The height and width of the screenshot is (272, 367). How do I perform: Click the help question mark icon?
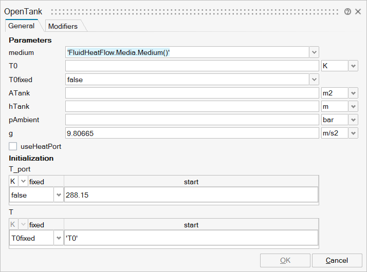348,11
